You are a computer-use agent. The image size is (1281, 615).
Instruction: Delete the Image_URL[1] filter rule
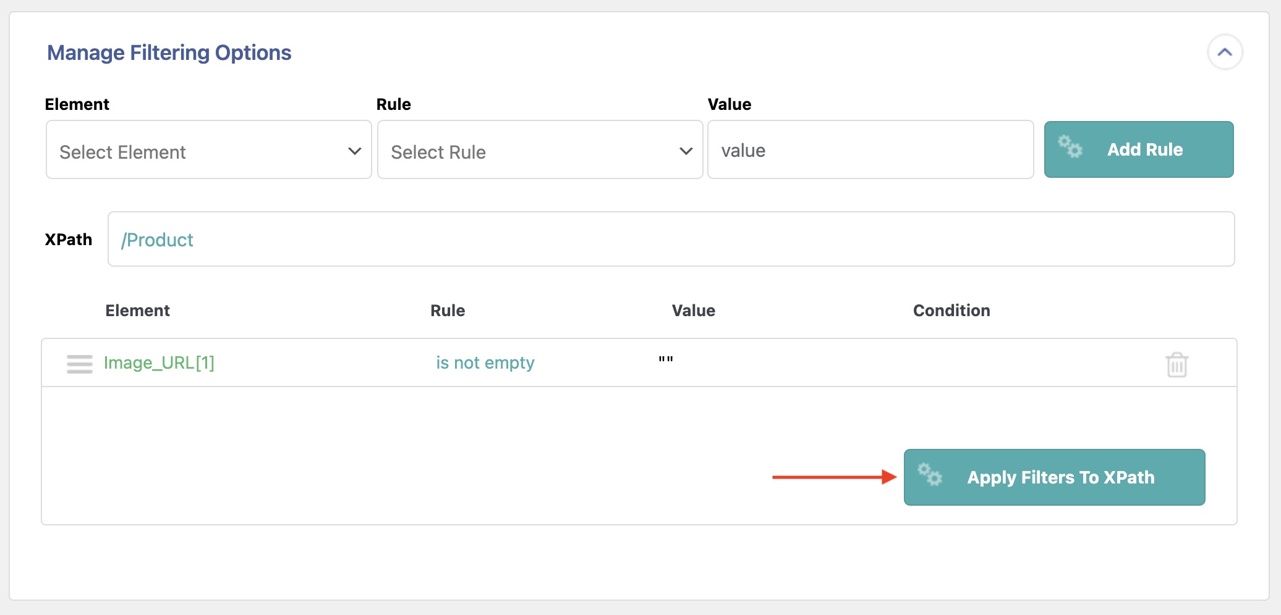pos(1177,364)
